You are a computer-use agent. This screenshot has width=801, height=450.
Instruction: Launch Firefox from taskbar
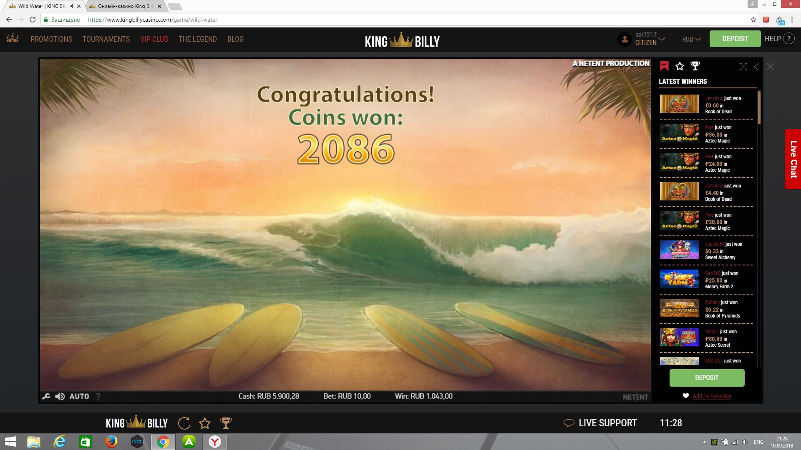pos(111,442)
